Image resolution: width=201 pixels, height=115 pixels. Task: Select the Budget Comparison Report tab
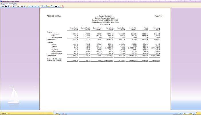pos(8,4)
